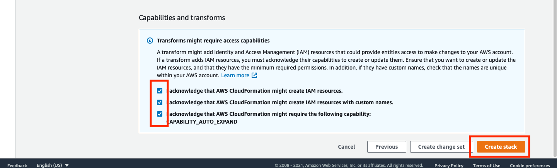Viewport: 557px width, 168px height.
Task: Click the external link icon after Learn more
Action: pyautogui.click(x=254, y=75)
